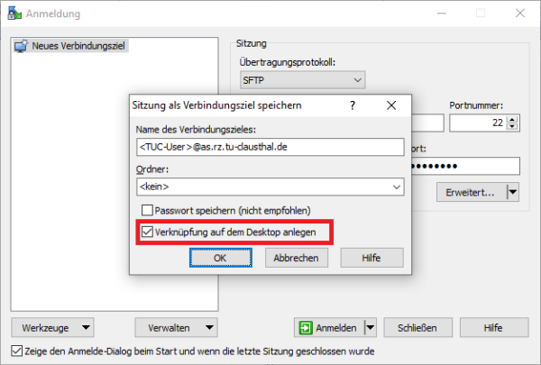Viewport: 541px width, 365px height.
Task: Open Anmelden button dropdown arrow
Action: click(370, 327)
